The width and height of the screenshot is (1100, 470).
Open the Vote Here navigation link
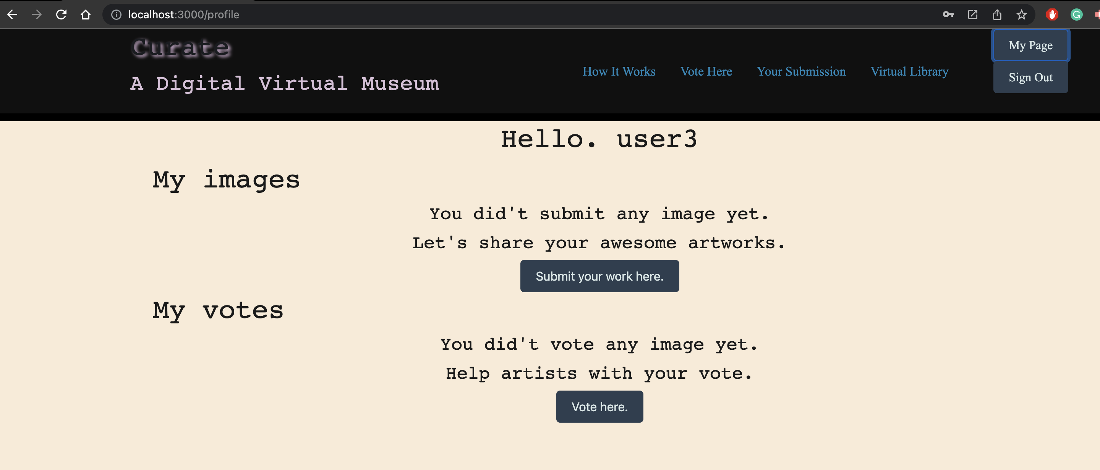(x=706, y=71)
